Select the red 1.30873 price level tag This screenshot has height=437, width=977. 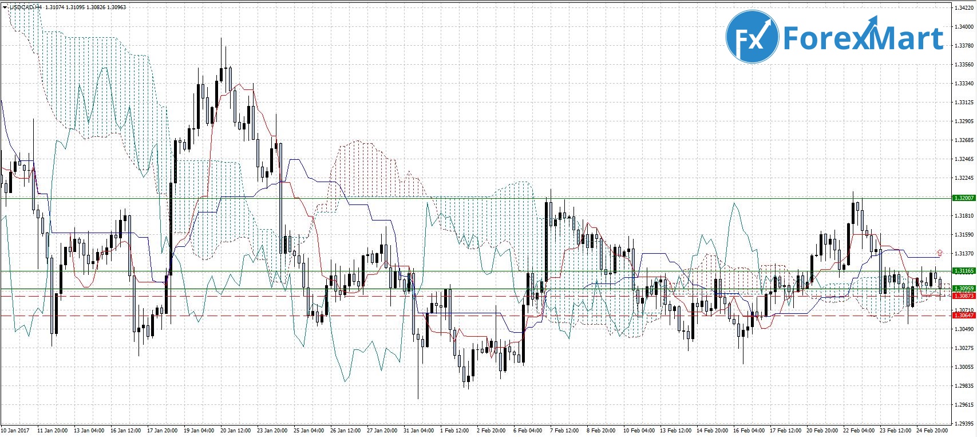coord(963,296)
